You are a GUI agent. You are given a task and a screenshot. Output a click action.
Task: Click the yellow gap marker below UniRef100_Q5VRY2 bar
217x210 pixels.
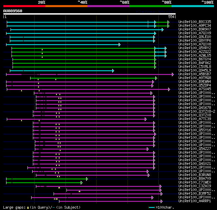(x=42, y=50)
